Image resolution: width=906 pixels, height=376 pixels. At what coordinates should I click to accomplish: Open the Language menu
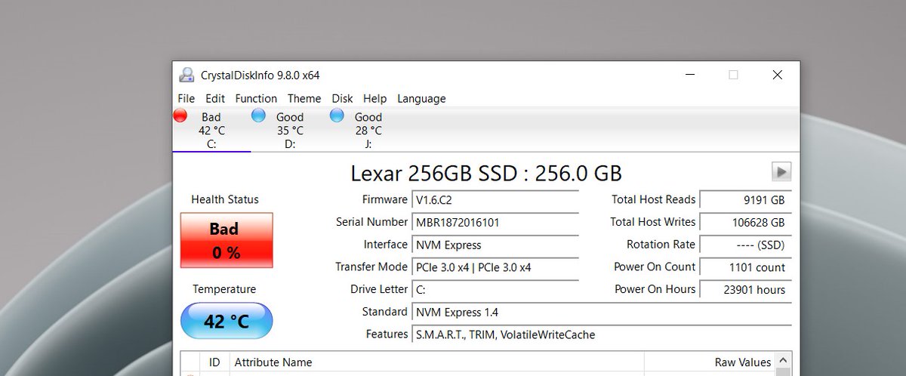coord(421,98)
